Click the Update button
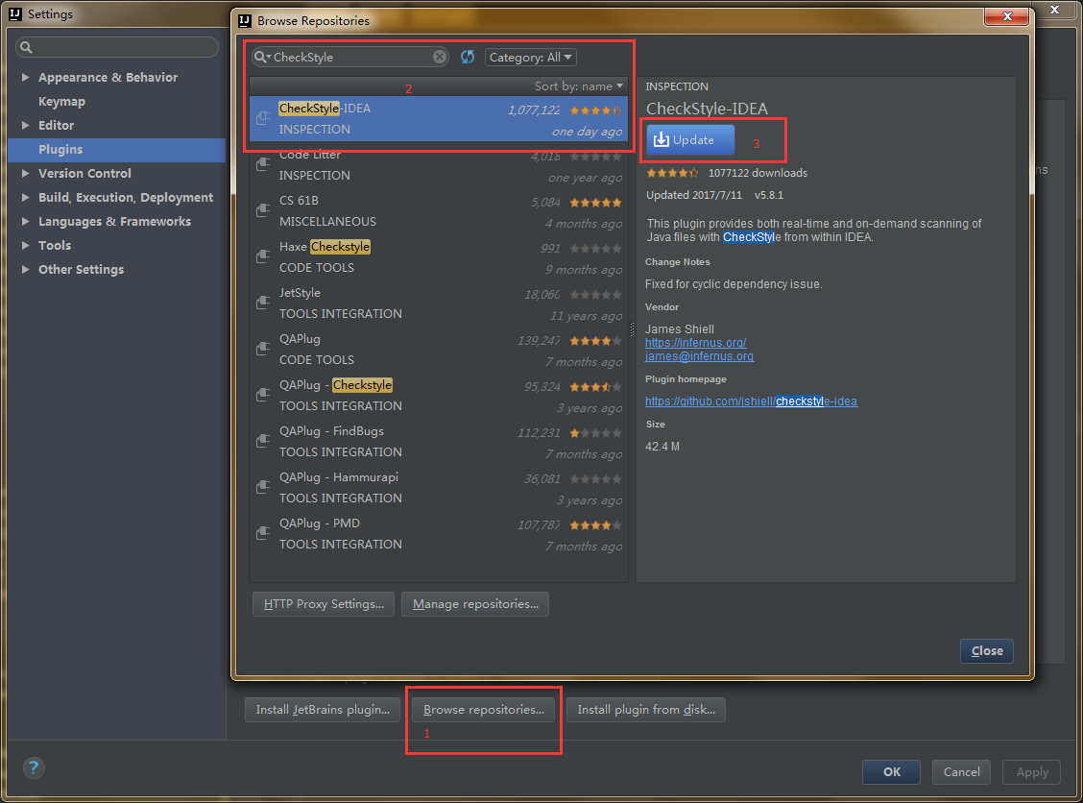 coord(690,139)
